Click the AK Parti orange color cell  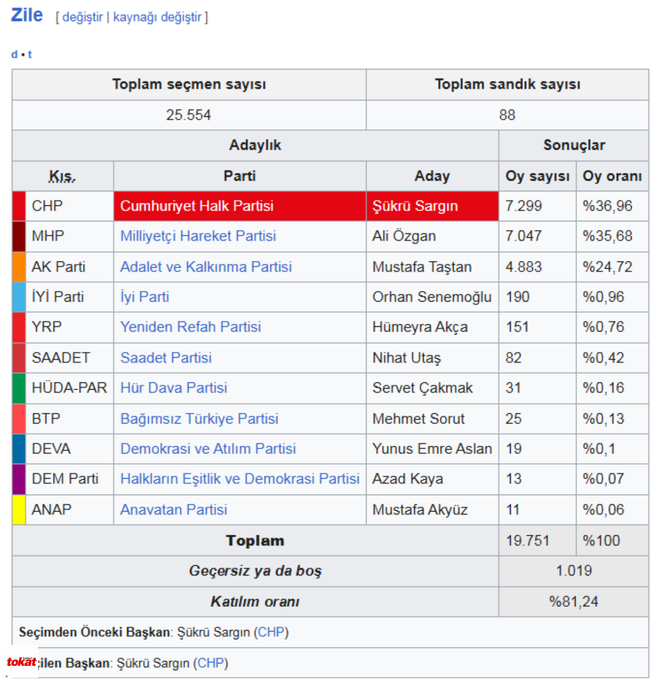pos(19,267)
